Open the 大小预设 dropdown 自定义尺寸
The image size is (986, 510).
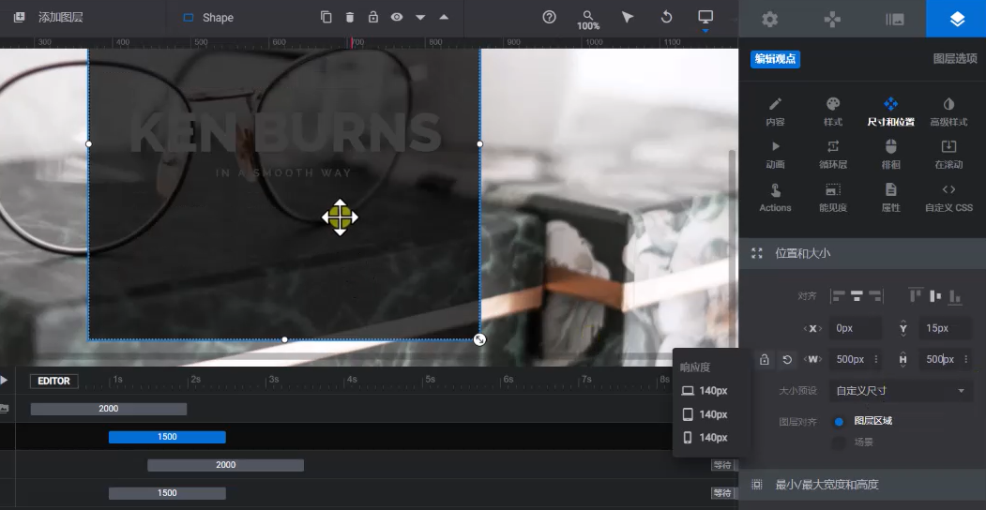pyautogui.click(x=901, y=391)
